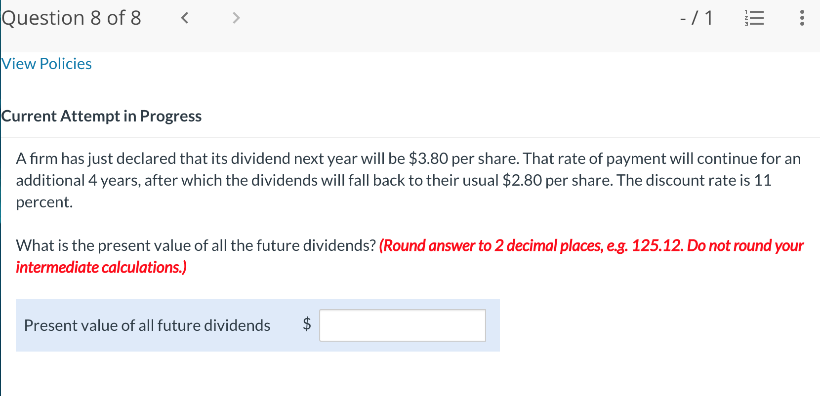The image size is (820, 396).
Task: Click the dollar sign beside the answer field
Action: pyautogui.click(x=306, y=325)
